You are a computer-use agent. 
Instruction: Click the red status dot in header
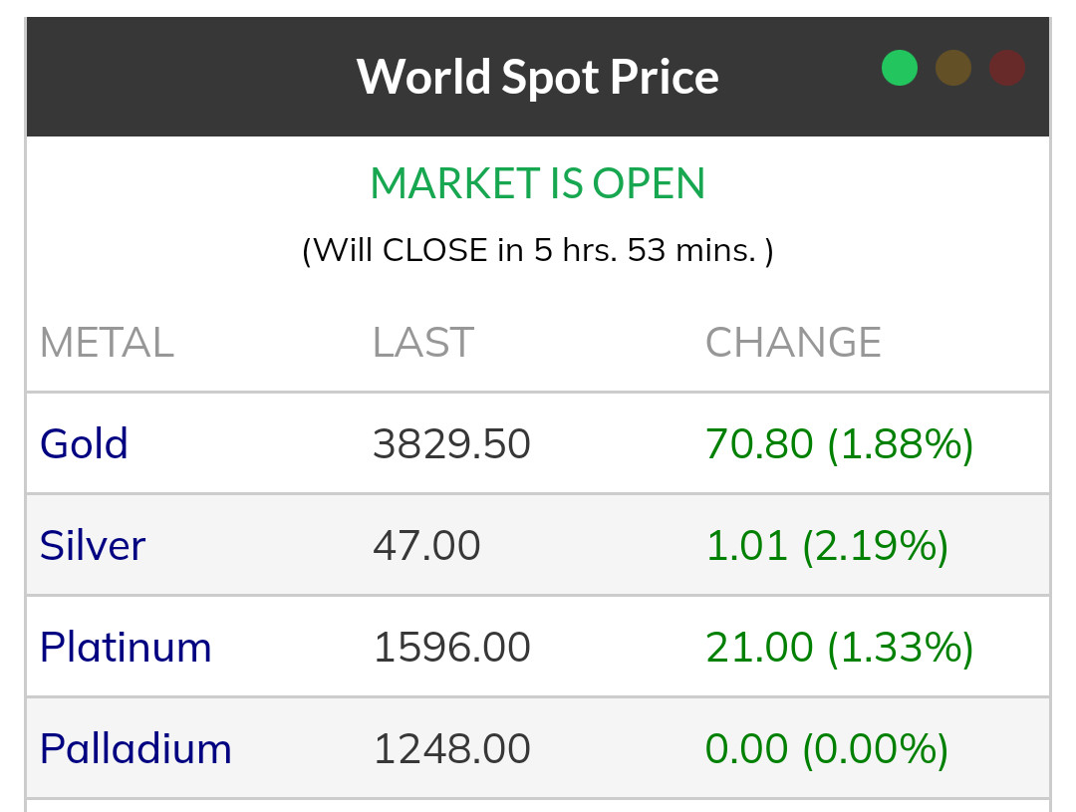point(1007,68)
